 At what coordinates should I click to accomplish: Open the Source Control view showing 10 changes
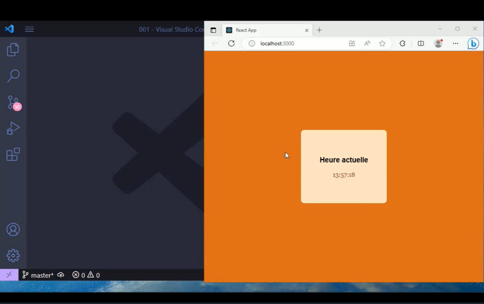[13, 102]
